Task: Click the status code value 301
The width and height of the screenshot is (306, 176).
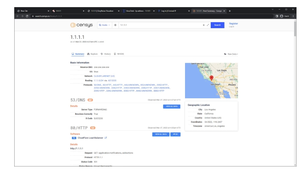Action: point(95,162)
